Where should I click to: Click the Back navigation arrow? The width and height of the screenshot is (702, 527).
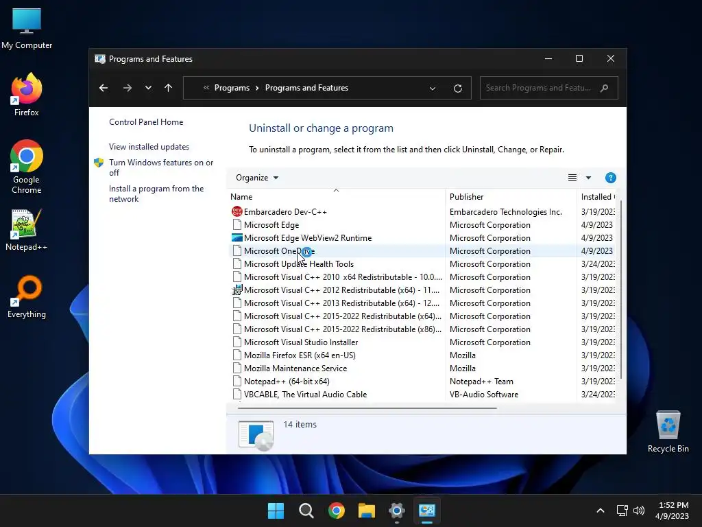[x=104, y=88]
